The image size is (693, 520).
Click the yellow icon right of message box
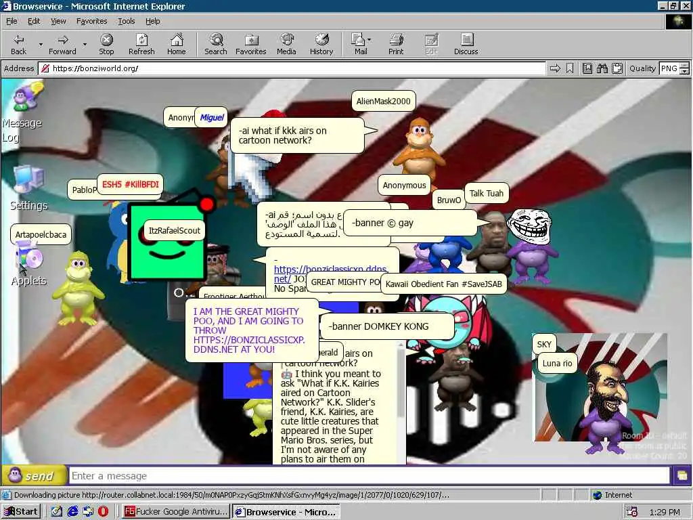pos(681,476)
